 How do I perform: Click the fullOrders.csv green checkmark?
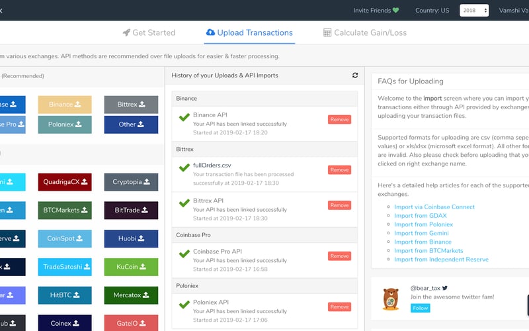184,167
